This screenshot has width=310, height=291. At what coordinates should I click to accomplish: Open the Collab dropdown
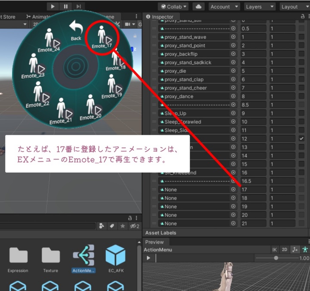[x=173, y=7]
